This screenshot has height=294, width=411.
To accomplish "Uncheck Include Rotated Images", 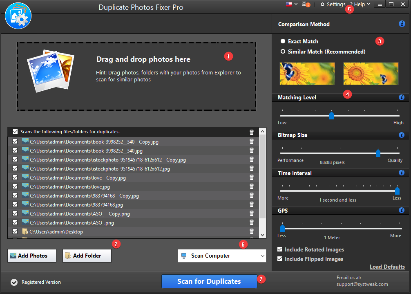I will coord(279,249).
